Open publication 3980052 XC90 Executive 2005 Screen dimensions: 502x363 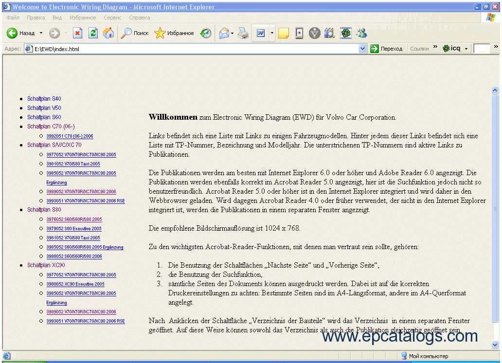pyautogui.click(x=75, y=284)
